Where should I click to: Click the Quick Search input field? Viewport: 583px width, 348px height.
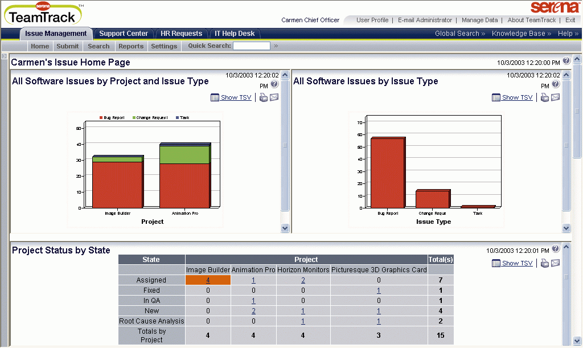coord(251,46)
